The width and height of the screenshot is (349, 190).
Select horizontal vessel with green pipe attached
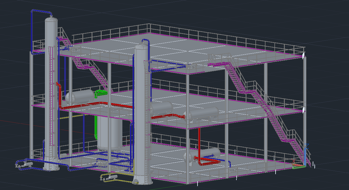80,97
